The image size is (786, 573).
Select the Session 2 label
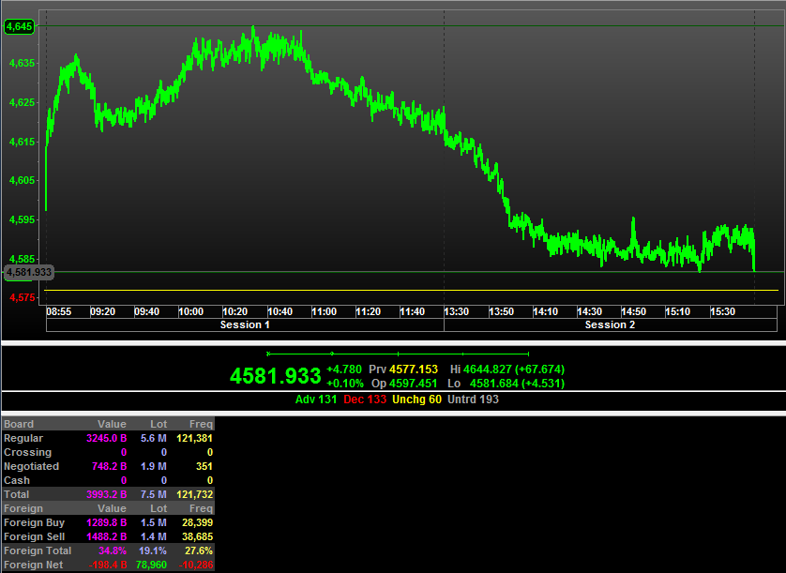pyautogui.click(x=610, y=324)
